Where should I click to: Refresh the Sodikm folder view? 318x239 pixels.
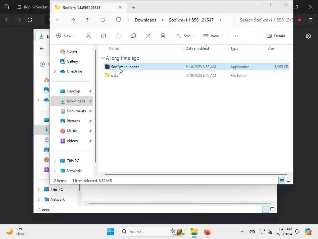point(103,20)
